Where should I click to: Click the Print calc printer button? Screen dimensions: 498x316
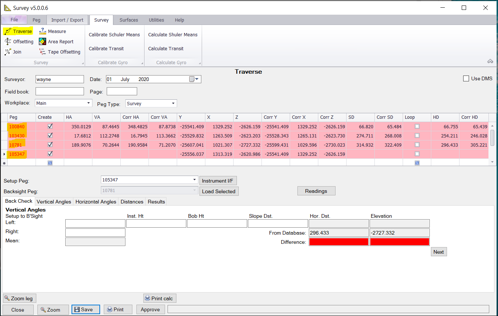[160, 298]
